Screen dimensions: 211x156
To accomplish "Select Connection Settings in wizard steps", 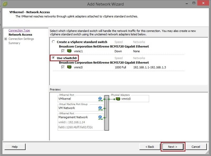I will pyautogui.click(x=21, y=39).
